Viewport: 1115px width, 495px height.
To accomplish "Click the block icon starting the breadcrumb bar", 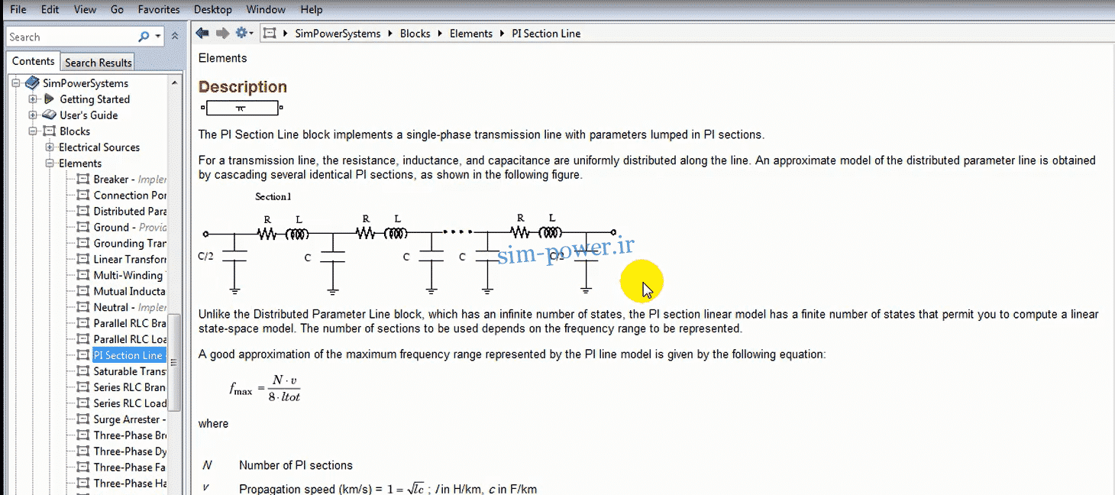I will [x=268, y=34].
